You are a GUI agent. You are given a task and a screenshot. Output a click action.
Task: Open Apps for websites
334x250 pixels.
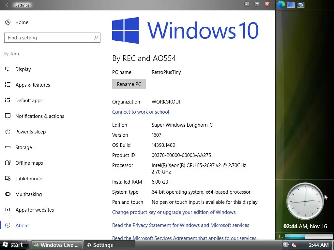[35, 210]
